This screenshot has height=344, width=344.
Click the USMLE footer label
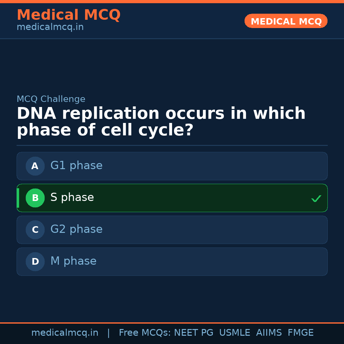point(235,332)
